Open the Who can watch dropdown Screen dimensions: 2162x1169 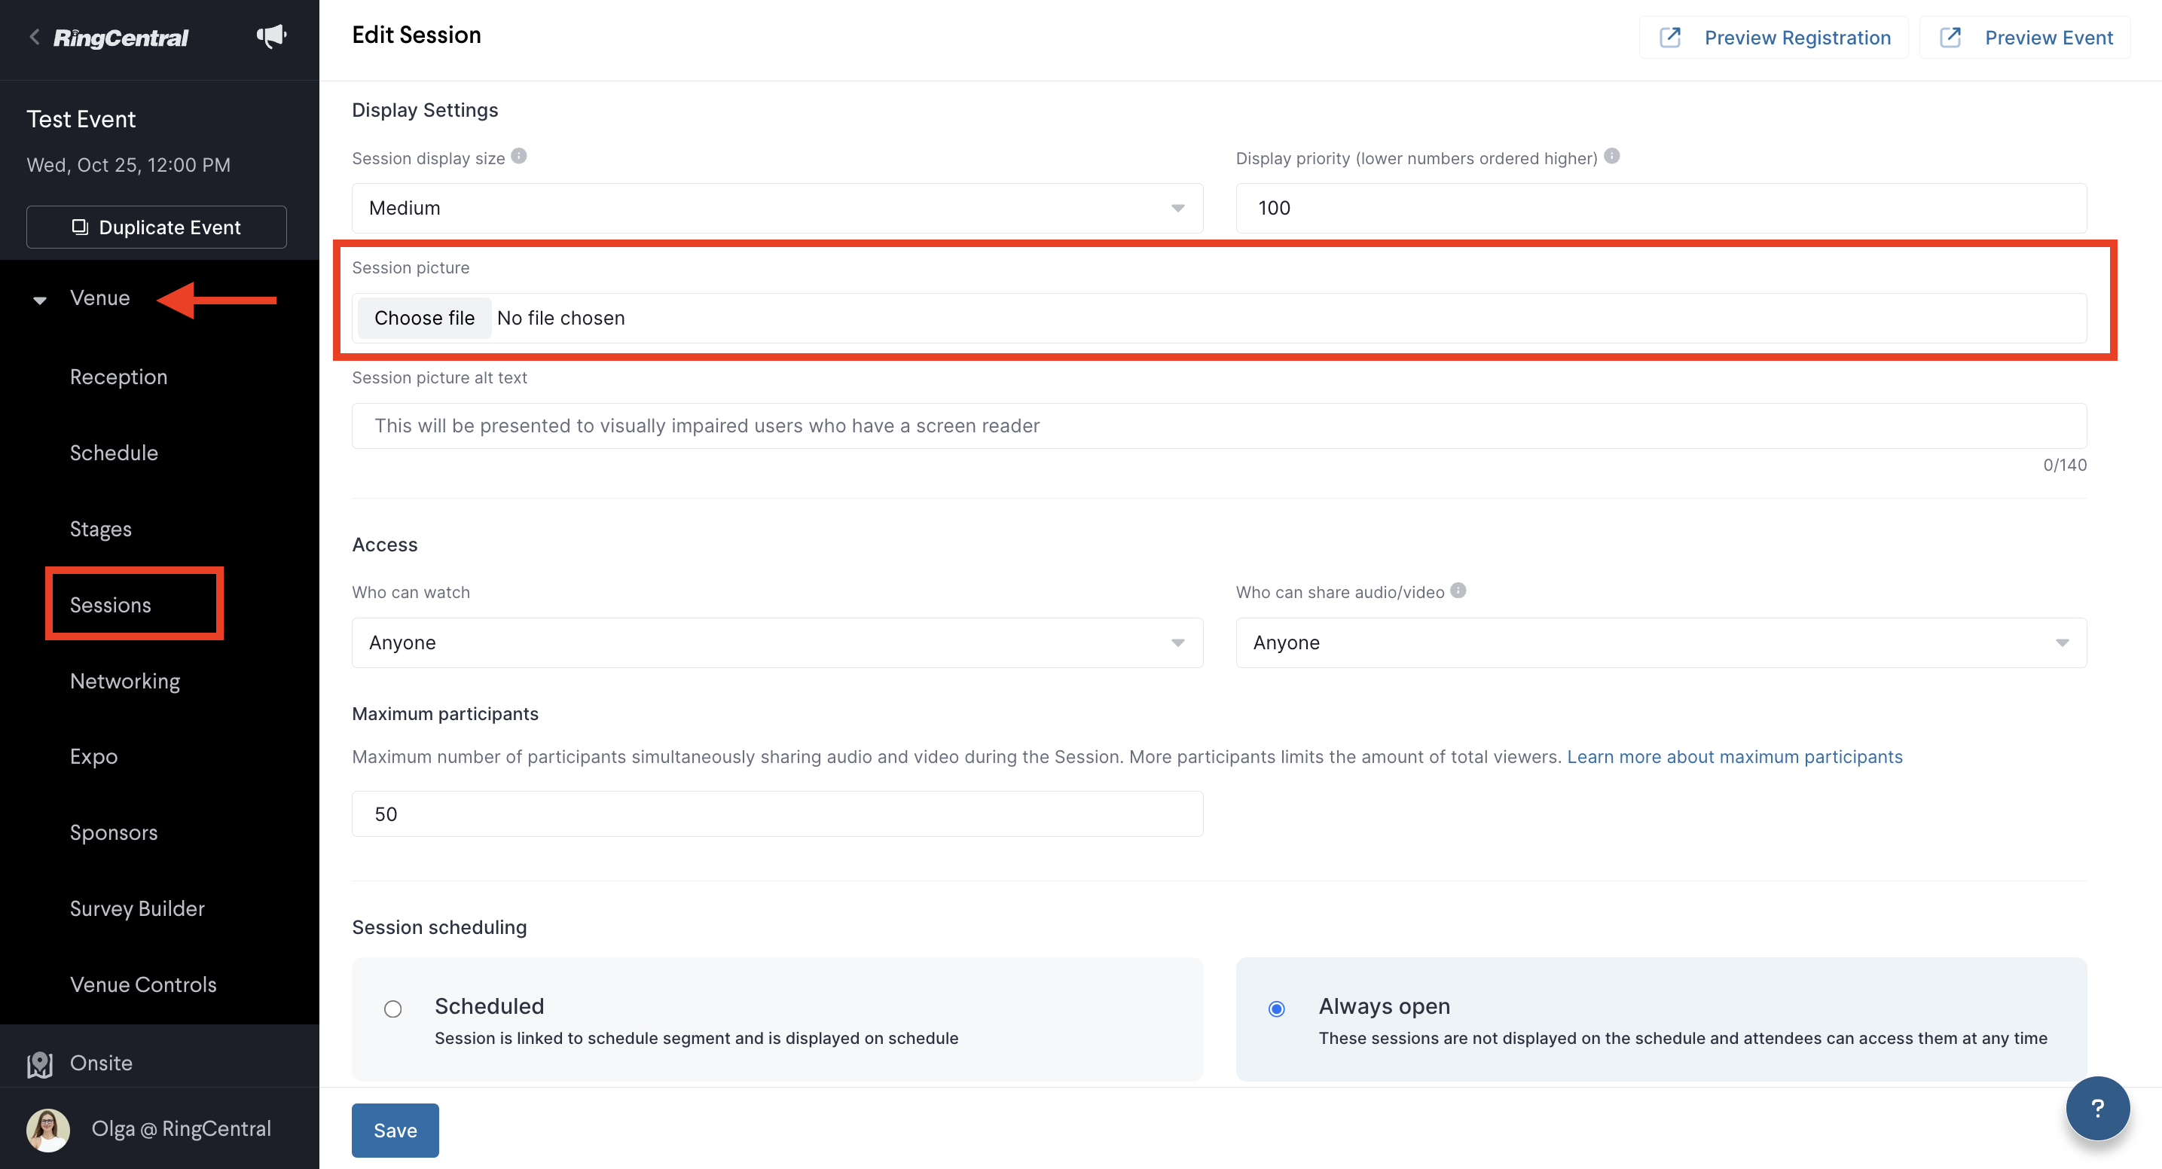pyautogui.click(x=777, y=642)
